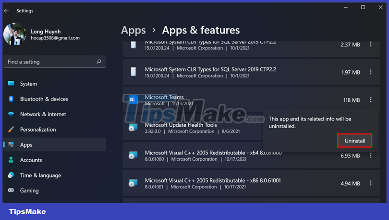Open Time & language category
Image resolution: width=389 pixels, height=220 pixels.
(55, 175)
